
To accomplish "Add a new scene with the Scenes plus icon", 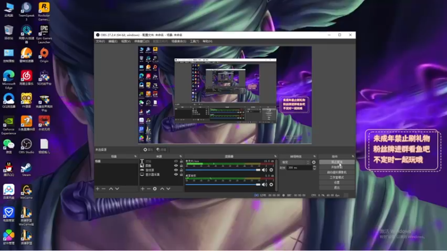I will 97,189.
